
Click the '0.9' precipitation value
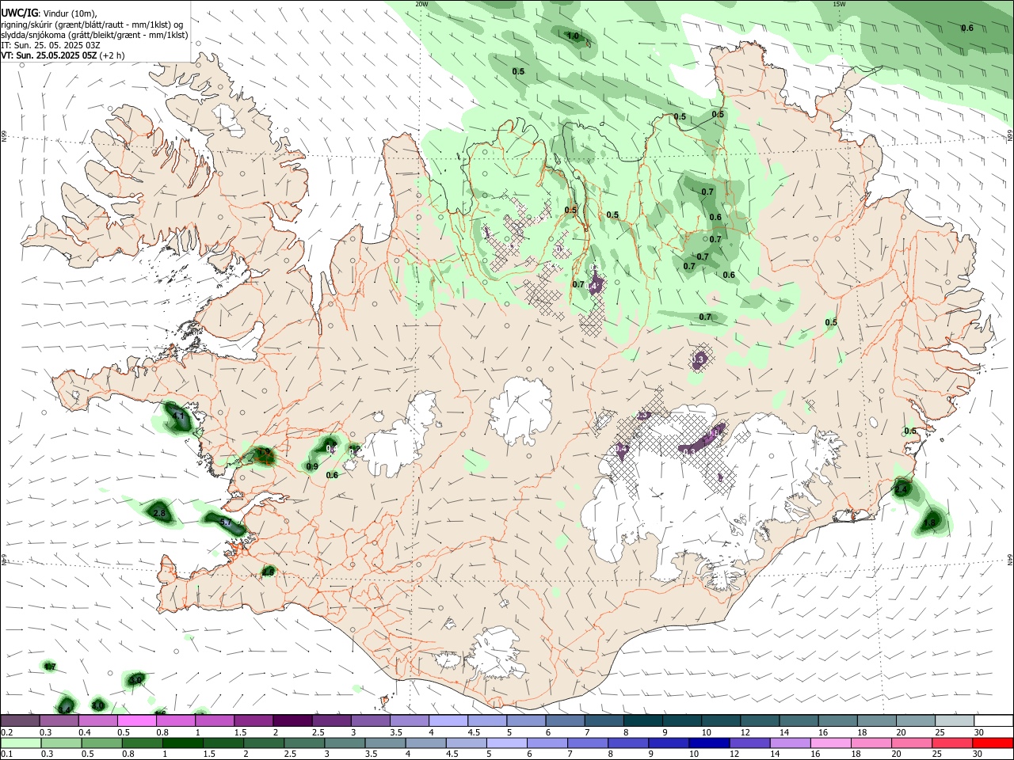(x=312, y=466)
